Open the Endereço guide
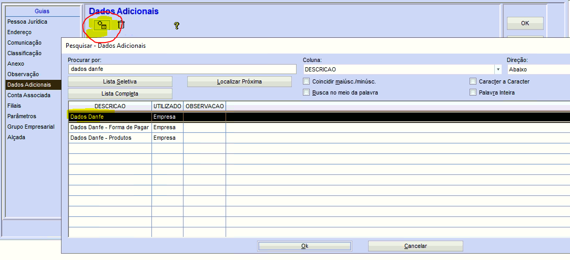Viewport: 570px width, 260px height. (x=19, y=32)
